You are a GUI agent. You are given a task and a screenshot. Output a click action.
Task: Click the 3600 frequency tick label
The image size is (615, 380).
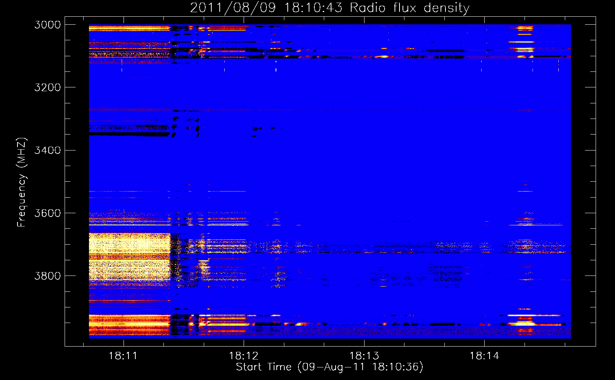point(48,213)
